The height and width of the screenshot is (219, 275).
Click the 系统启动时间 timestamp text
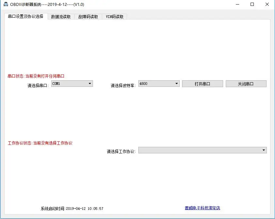tap(72, 209)
